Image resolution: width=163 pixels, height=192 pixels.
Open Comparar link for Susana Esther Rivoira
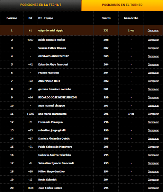tap(153, 48)
